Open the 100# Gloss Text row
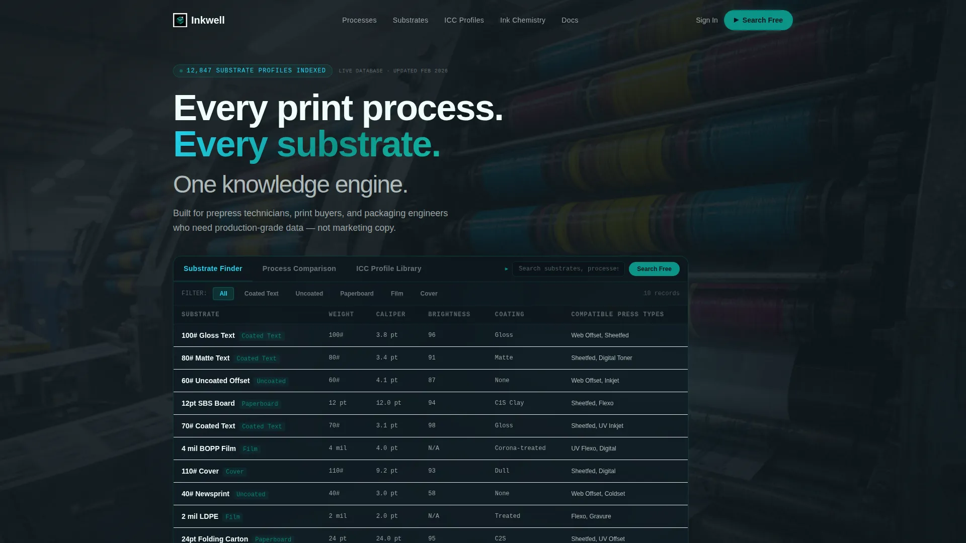966x543 pixels. (430, 335)
